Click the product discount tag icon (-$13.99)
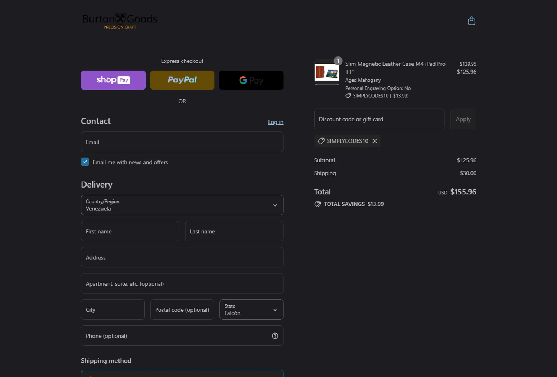This screenshot has height=377, width=557. coord(348,96)
